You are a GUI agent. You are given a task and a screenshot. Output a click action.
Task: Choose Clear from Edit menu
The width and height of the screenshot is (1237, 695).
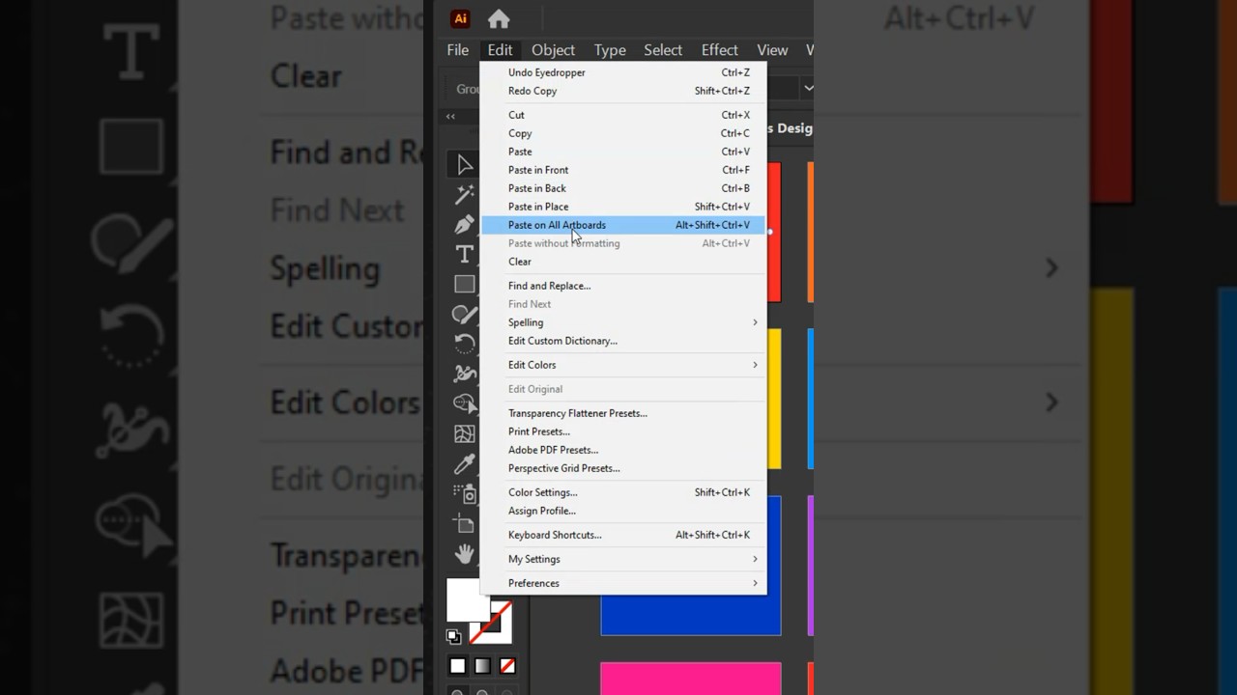(624, 262)
